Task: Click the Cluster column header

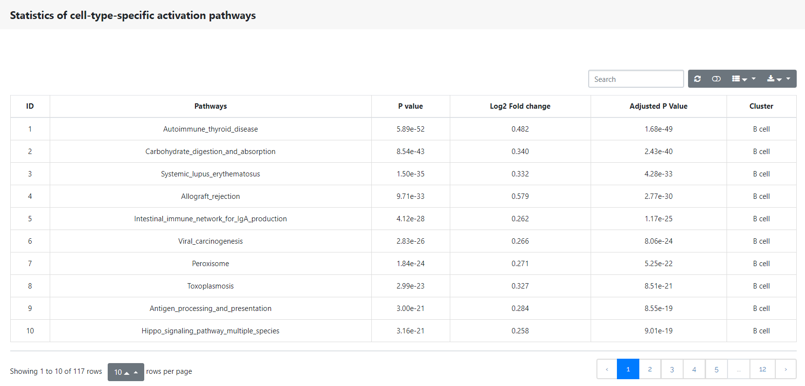Action: (761, 106)
